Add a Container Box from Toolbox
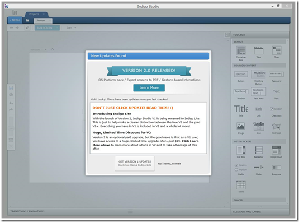299x222 pixels. (x=241, y=53)
